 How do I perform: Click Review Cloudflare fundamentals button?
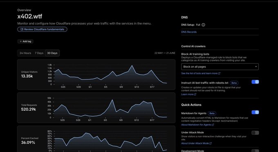tap(42, 29)
